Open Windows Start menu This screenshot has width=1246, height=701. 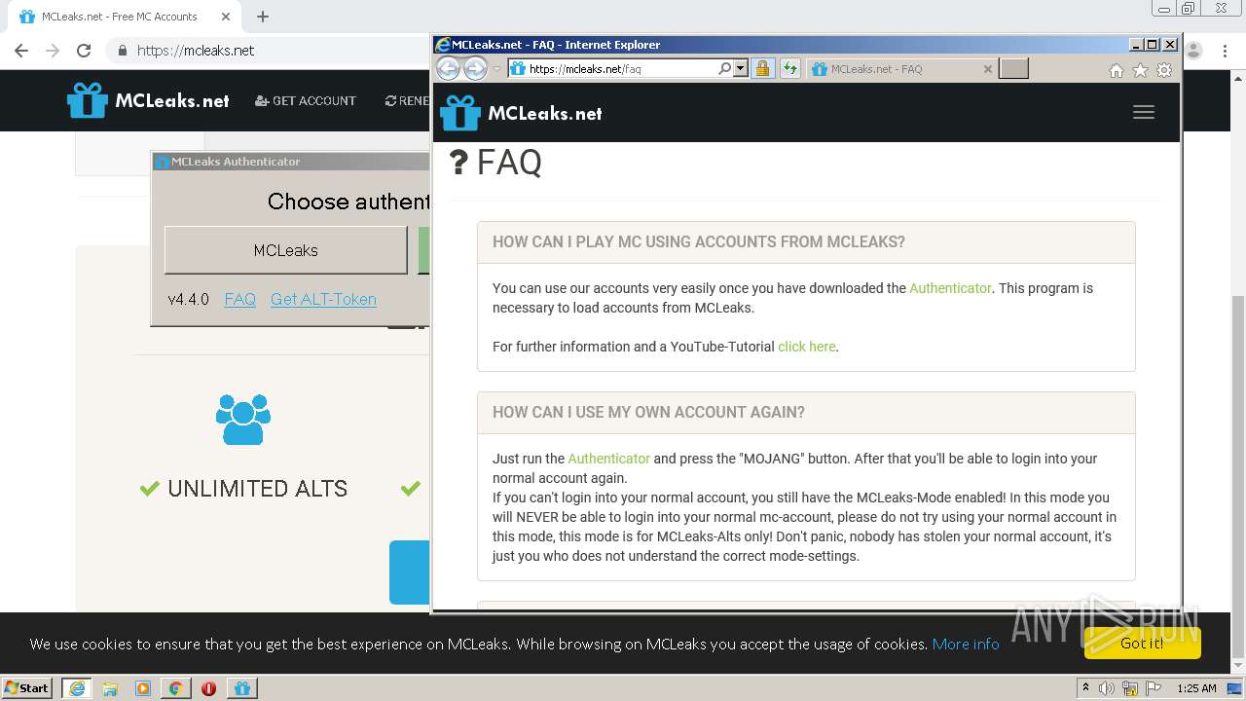pos(27,687)
